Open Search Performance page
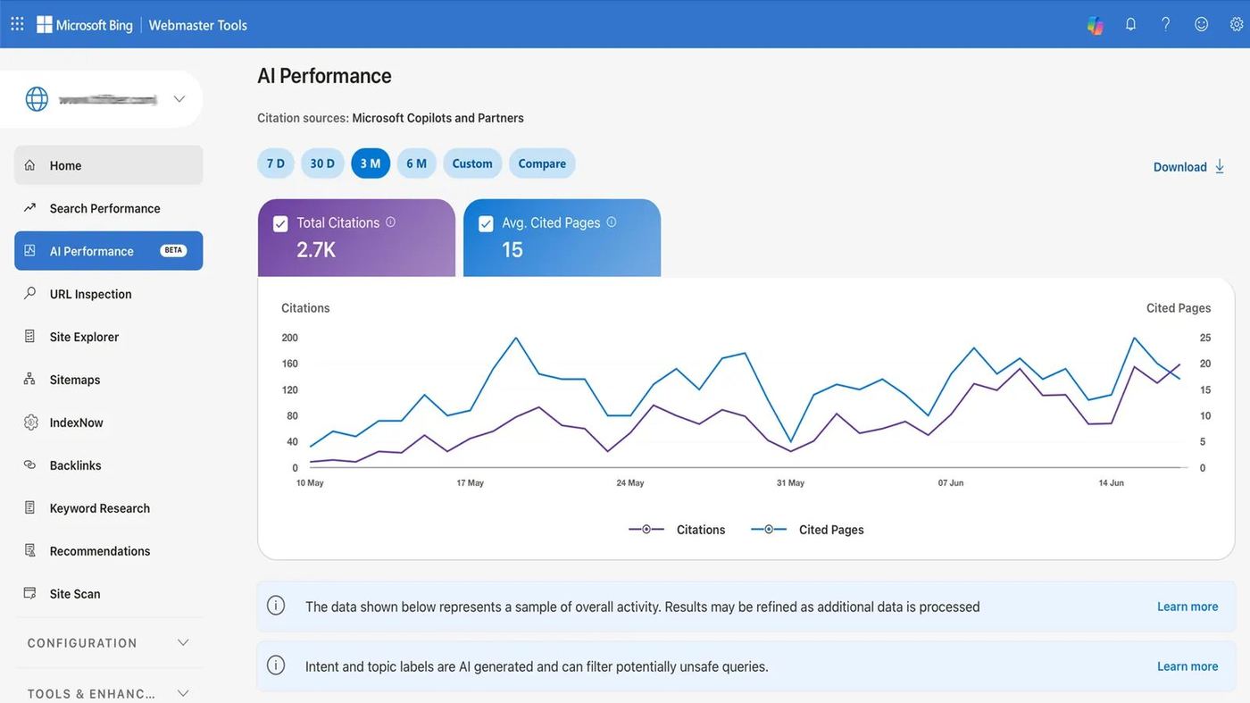Image resolution: width=1250 pixels, height=703 pixels. pos(109,208)
